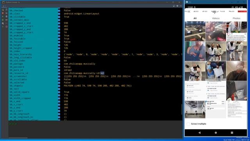Open the album dropdown chevron in phone header
250x141 pixels.
coord(218,11)
